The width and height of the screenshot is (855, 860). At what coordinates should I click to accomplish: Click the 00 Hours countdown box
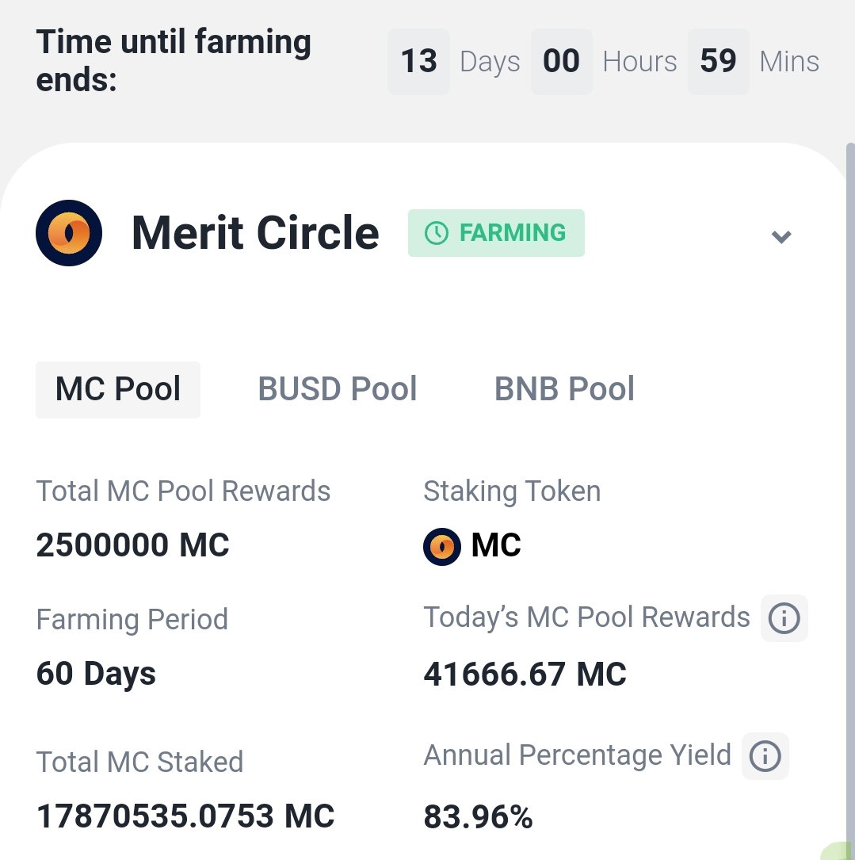[562, 62]
